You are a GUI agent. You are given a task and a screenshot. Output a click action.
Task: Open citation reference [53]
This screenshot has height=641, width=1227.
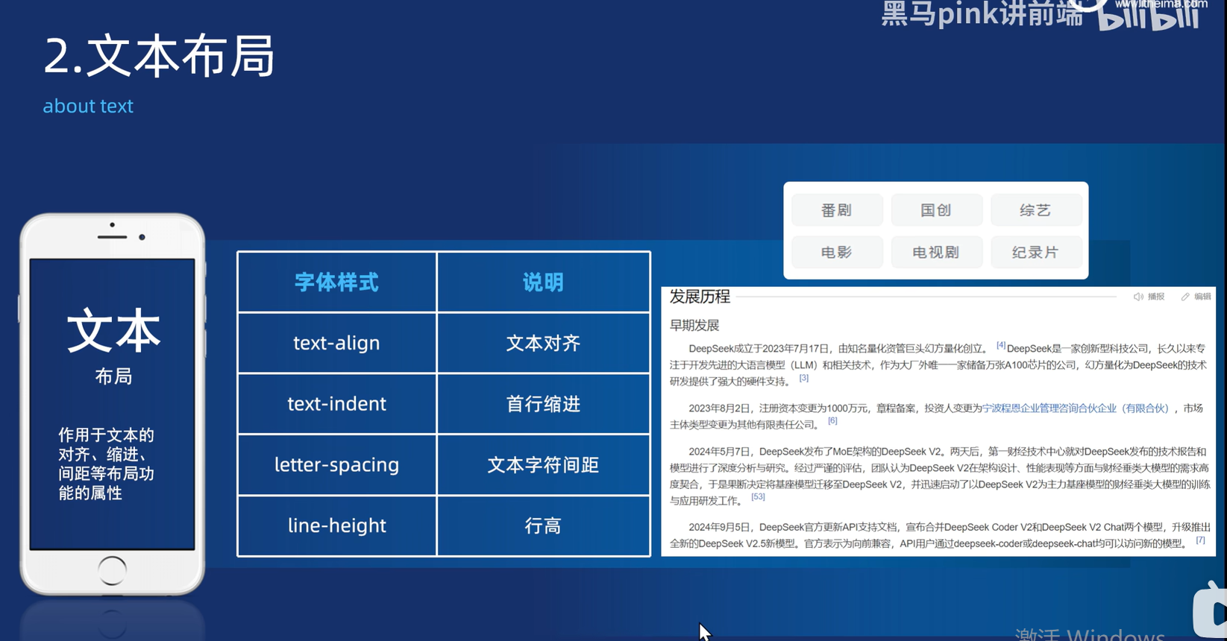[758, 497]
